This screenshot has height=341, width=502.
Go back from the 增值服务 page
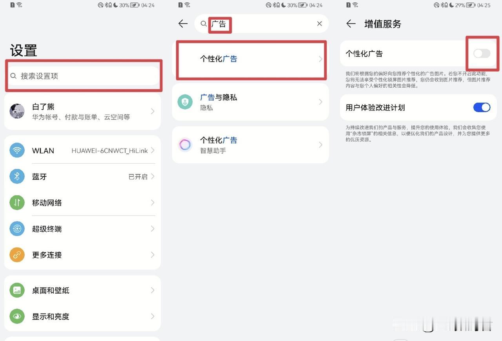coord(351,24)
